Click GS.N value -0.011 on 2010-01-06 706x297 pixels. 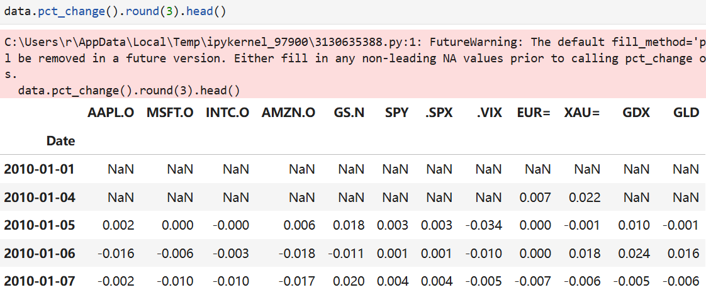[346, 254]
